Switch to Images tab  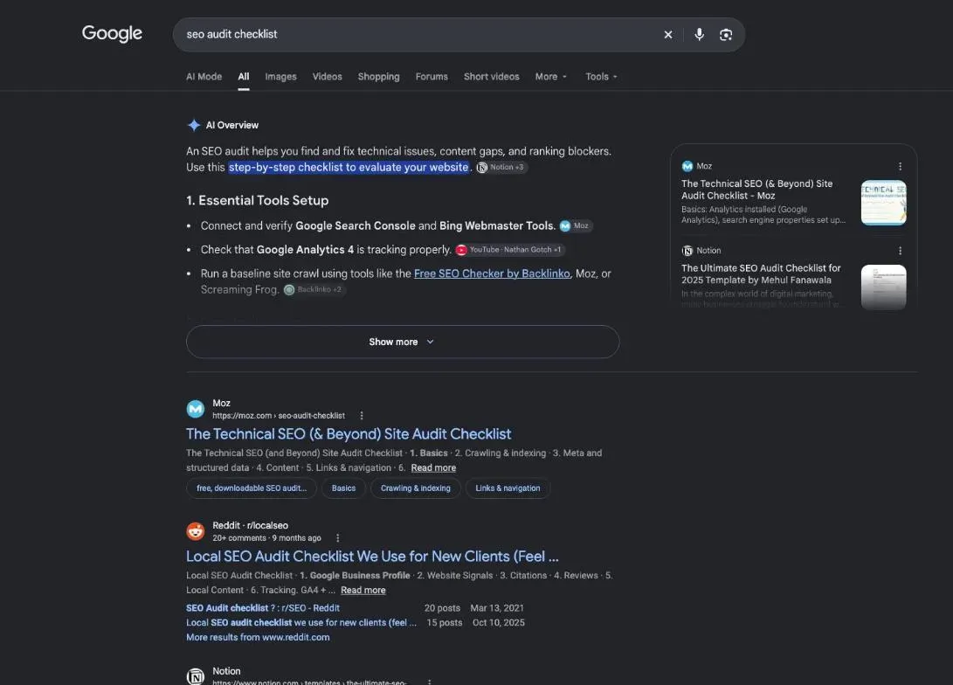coord(280,77)
